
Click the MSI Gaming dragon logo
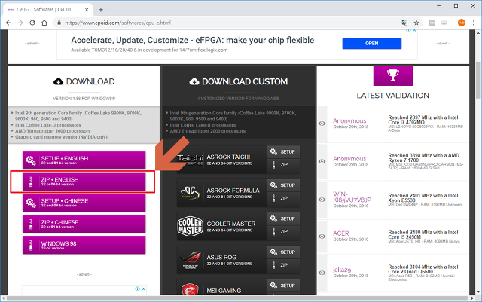(190, 289)
